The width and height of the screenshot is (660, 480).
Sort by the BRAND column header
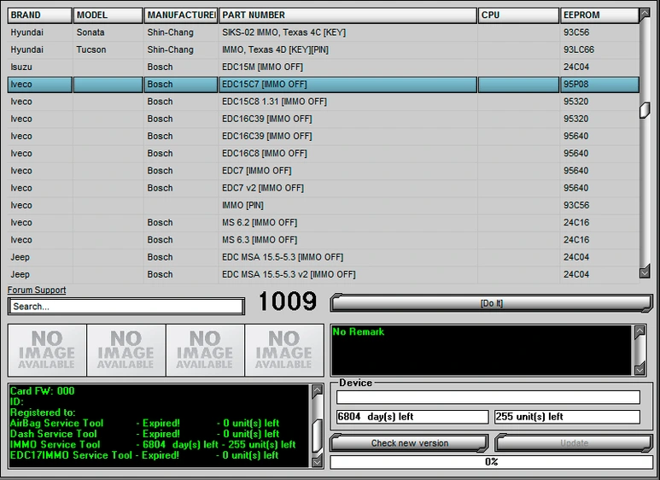(x=39, y=15)
